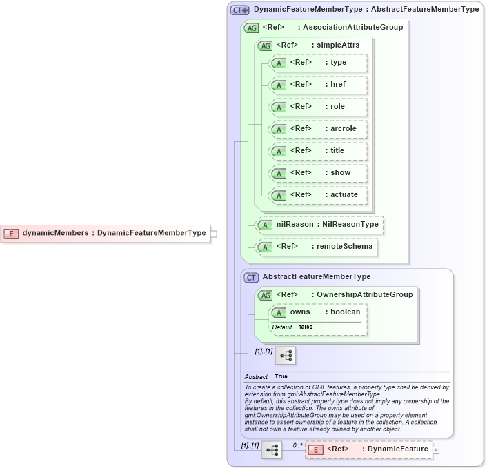Select the ': show' attribute text
The image size is (487, 468).
pos(338,172)
